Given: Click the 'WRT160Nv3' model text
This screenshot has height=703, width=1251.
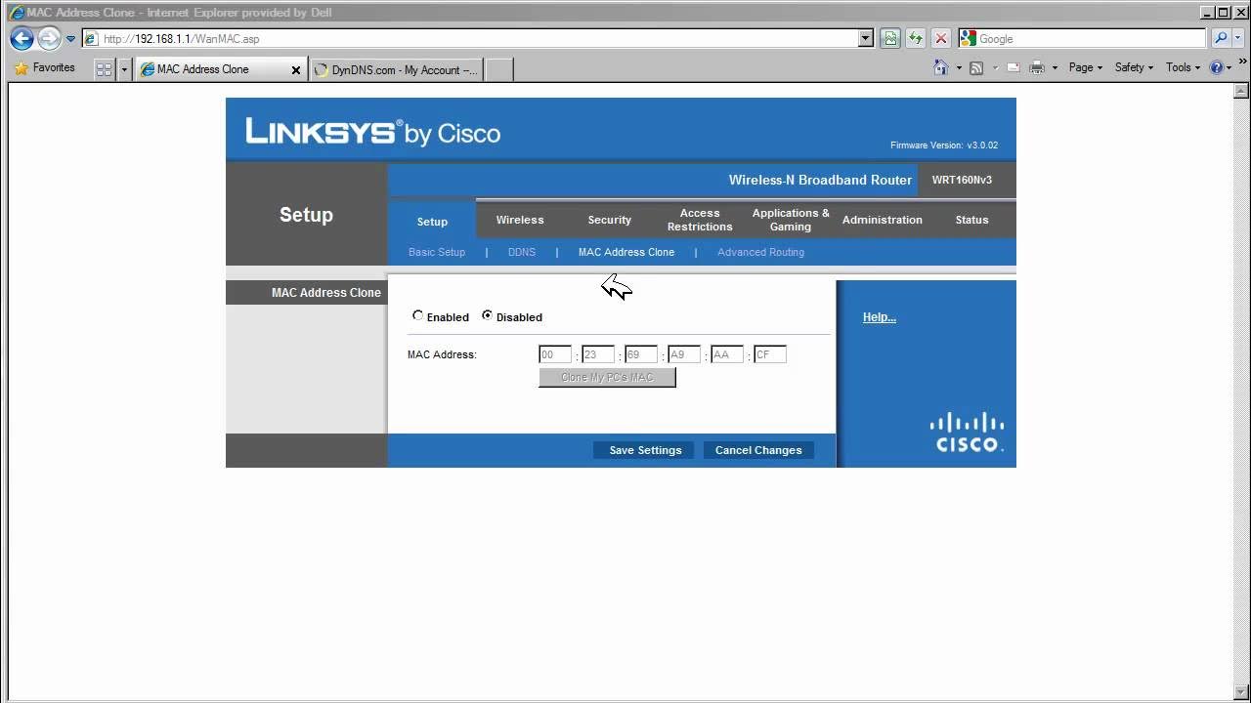Looking at the screenshot, I should (962, 180).
